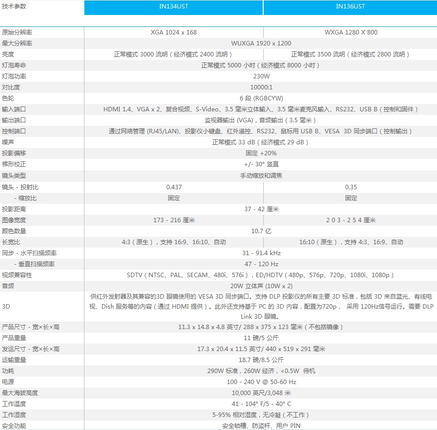The height and width of the screenshot is (430, 437).
Task: Select the 正常模式 5000 小时 lamp life value
Action: (x=260, y=65)
